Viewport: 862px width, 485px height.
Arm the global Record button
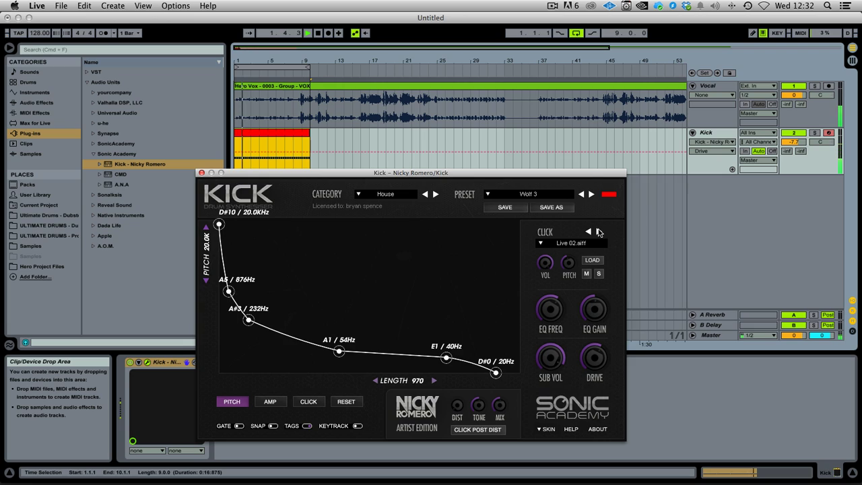click(x=329, y=33)
